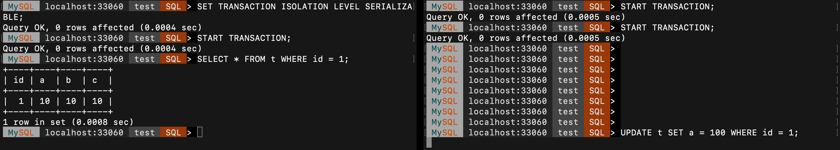Viewport: 840px width, 150px height.
Task: Click the block cursor below the UPDATE line
Action: pos(429,142)
